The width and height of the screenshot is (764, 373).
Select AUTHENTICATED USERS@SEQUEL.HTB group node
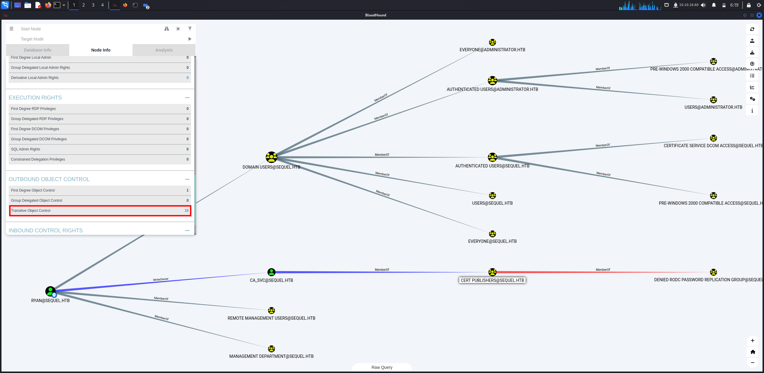[492, 157]
